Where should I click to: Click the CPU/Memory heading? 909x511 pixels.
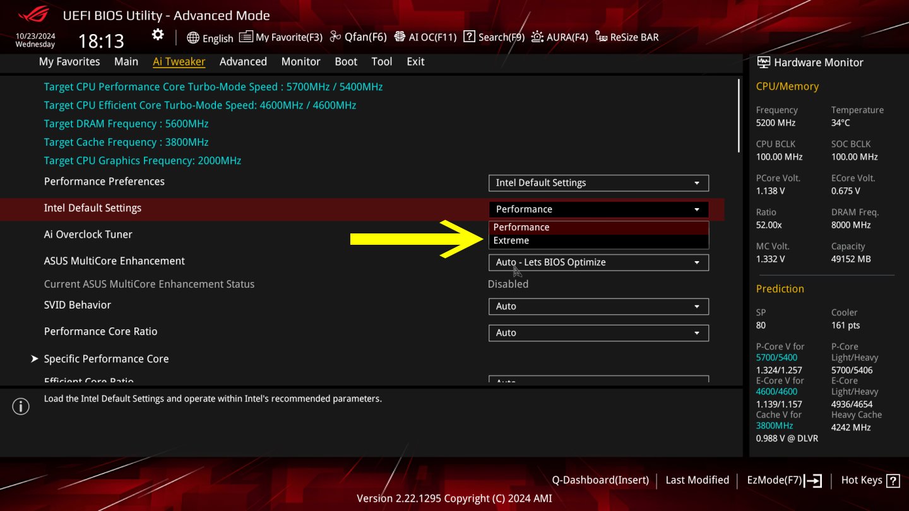(x=787, y=86)
